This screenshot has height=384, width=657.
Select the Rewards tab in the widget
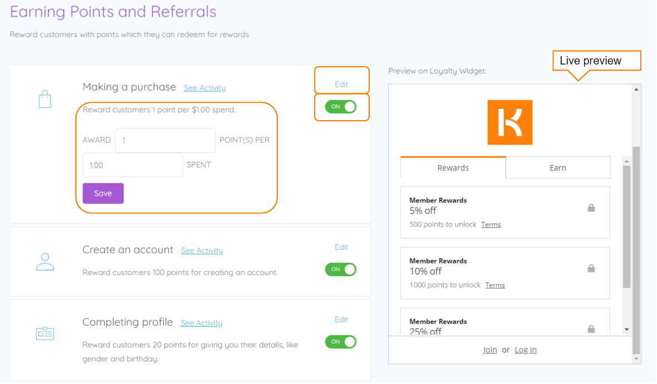(453, 168)
